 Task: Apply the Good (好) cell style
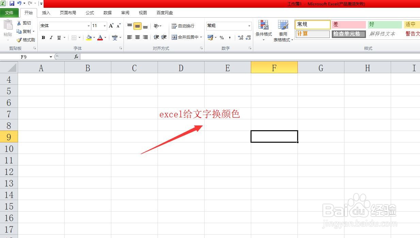385,24
